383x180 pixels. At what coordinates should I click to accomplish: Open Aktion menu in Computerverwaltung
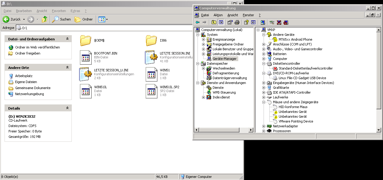pos(218,15)
